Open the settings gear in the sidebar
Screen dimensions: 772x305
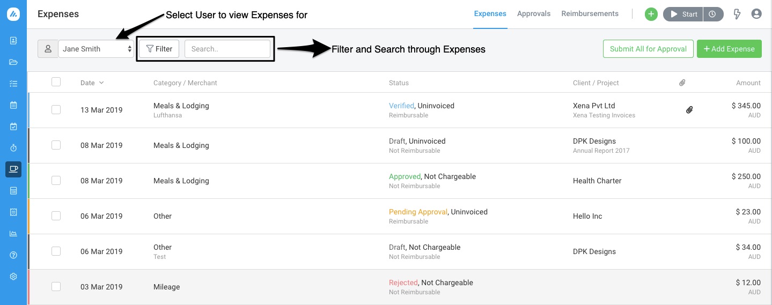tap(13, 277)
